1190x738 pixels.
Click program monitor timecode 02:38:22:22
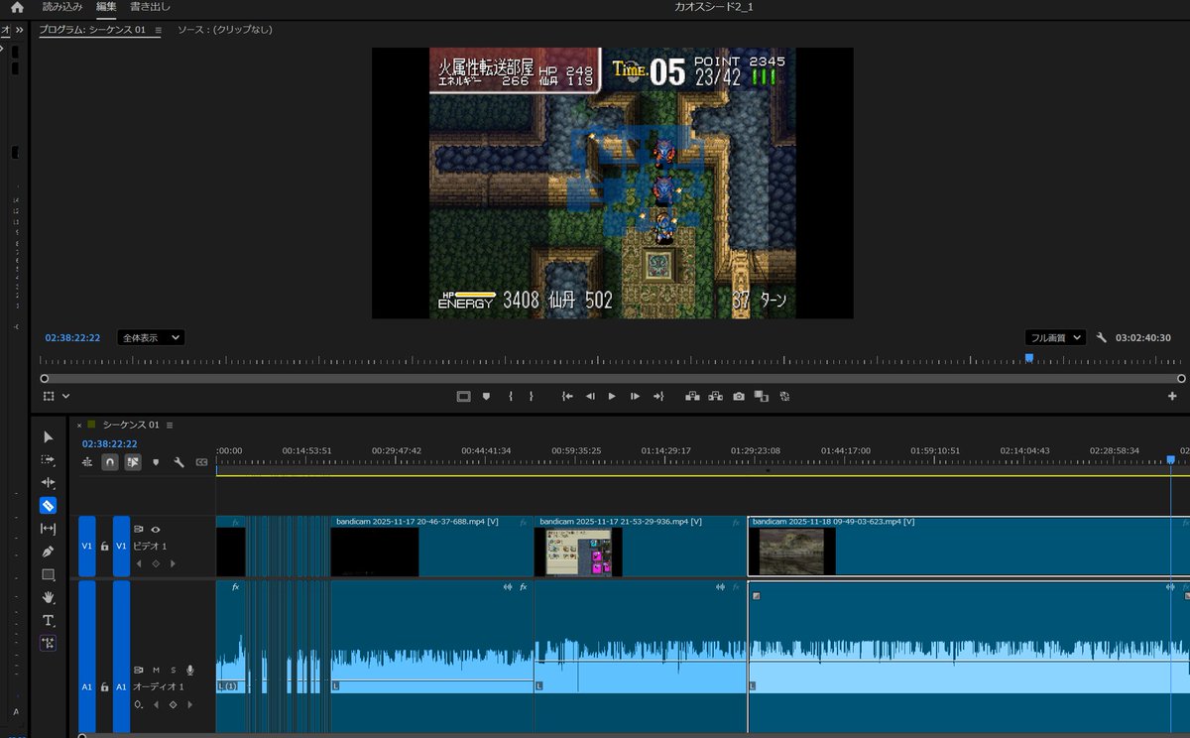(x=72, y=337)
